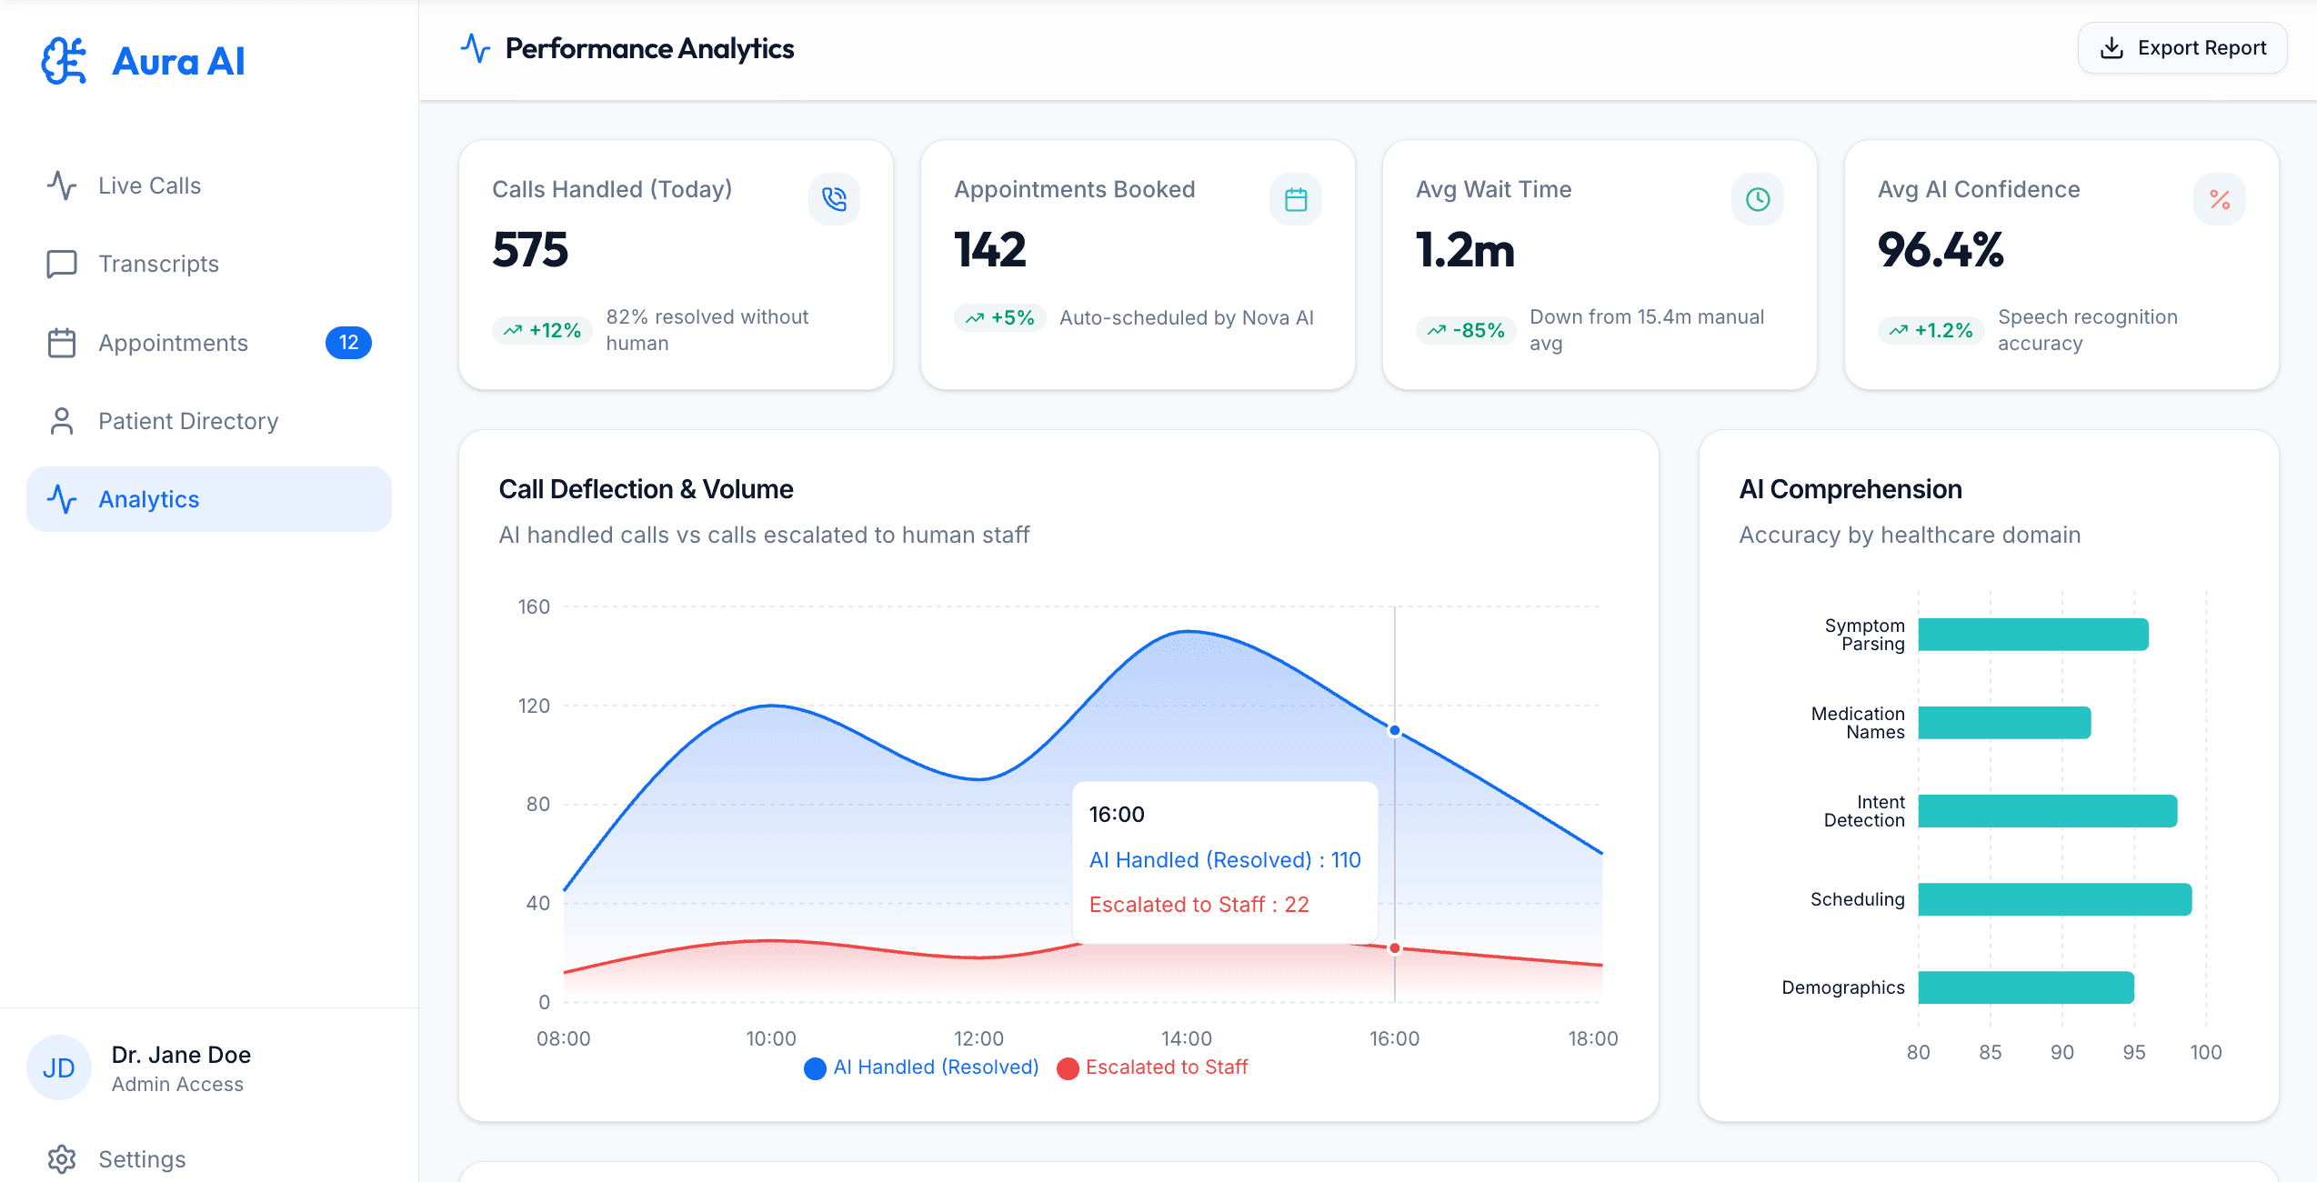Click the Medication Names teal bar
Screen dimensions: 2317x1182
[x=2004, y=723]
